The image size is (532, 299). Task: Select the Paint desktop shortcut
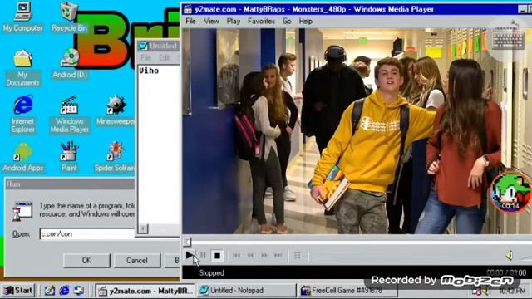coord(69,157)
